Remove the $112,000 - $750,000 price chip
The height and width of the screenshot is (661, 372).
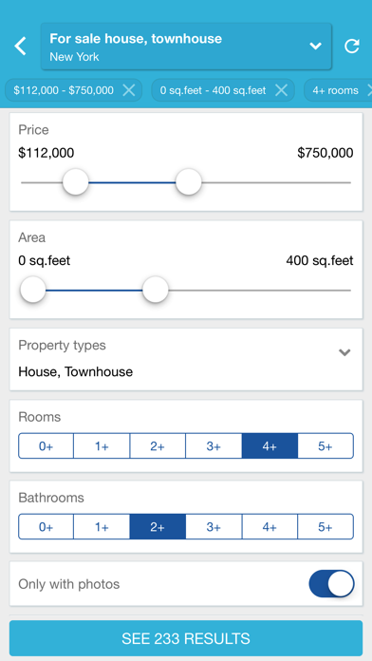[129, 90]
